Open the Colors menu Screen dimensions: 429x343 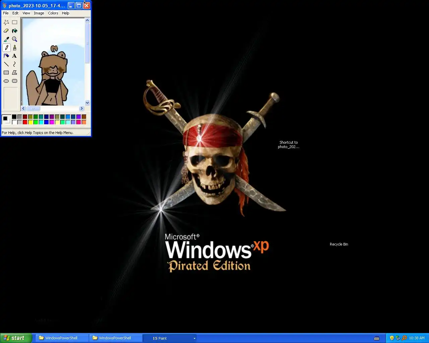(53, 13)
